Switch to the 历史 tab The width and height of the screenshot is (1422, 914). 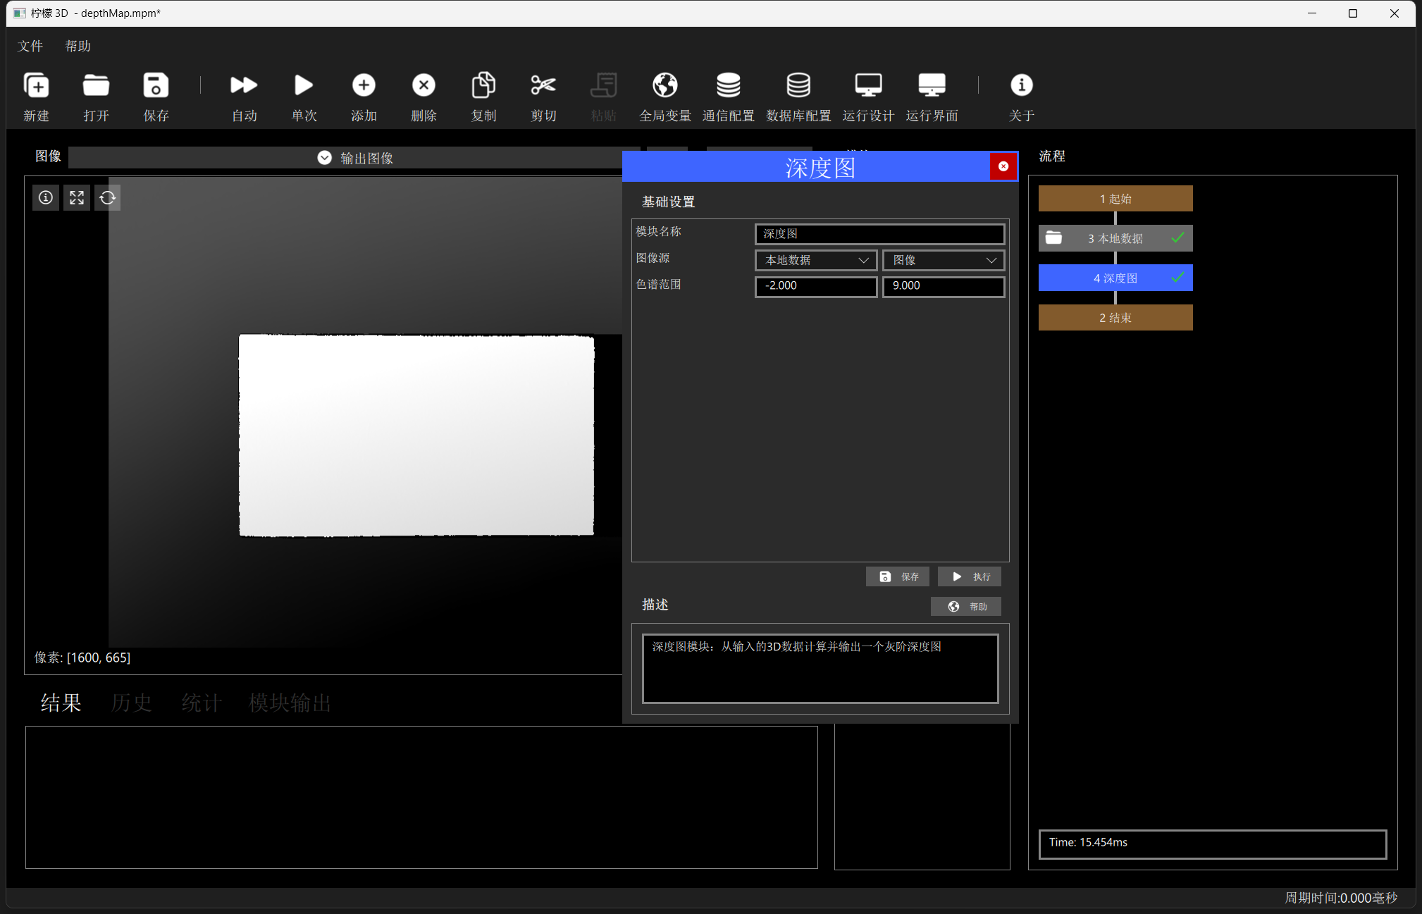pos(132,703)
